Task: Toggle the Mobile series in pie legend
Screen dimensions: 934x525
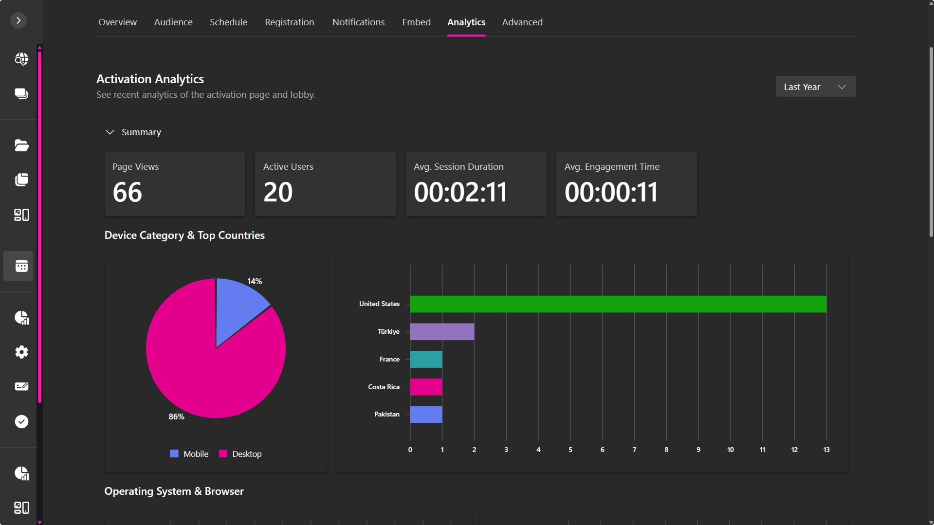Action: [x=189, y=454]
